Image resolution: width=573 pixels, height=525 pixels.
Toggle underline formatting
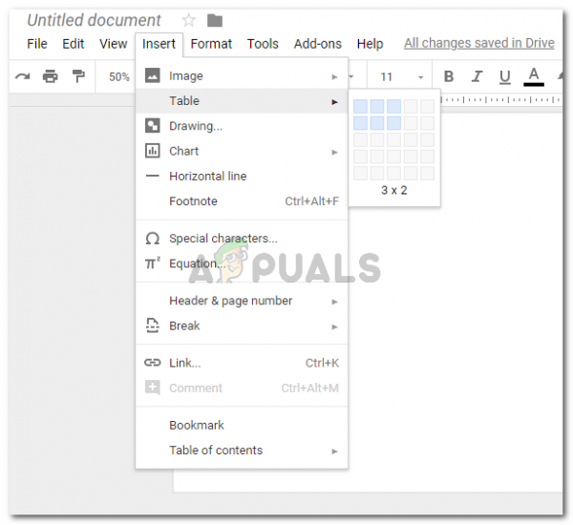pos(504,77)
